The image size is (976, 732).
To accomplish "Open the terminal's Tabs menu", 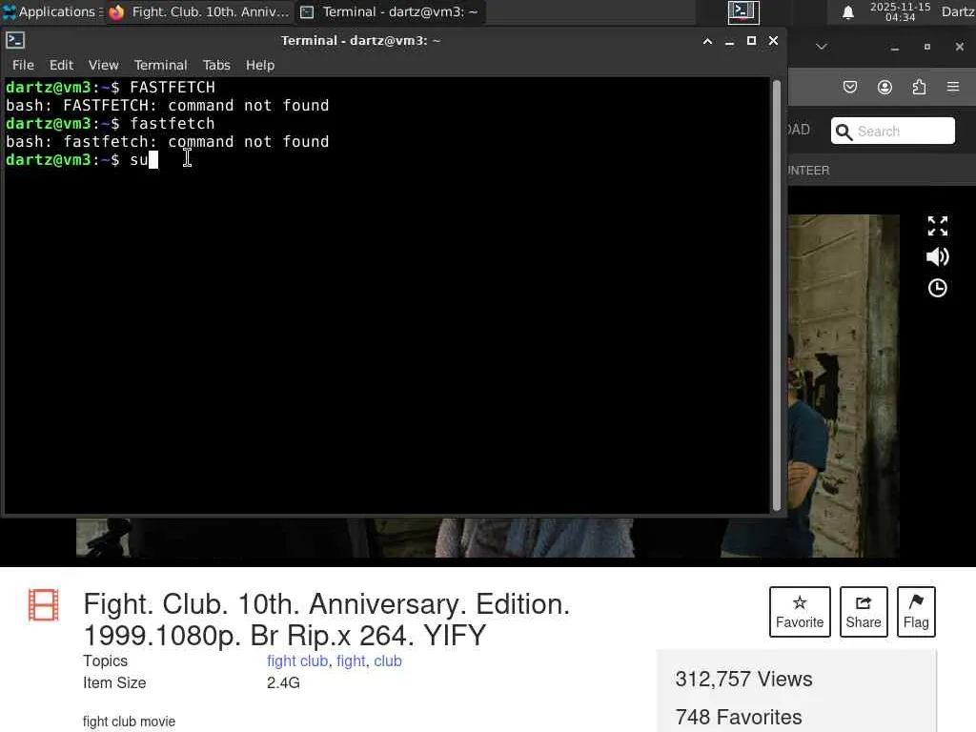I will point(216,65).
